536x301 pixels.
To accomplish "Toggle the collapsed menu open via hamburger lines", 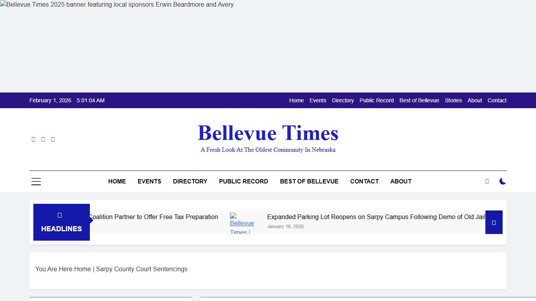I will (x=36, y=181).
